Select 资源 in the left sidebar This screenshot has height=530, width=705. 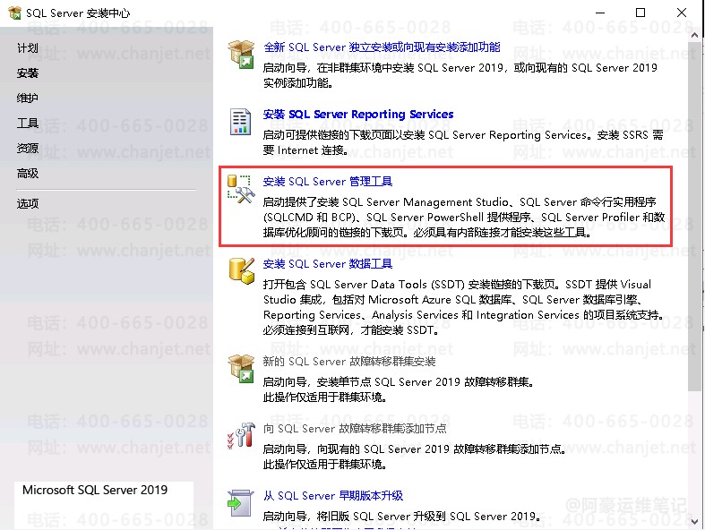pos(28,148)
